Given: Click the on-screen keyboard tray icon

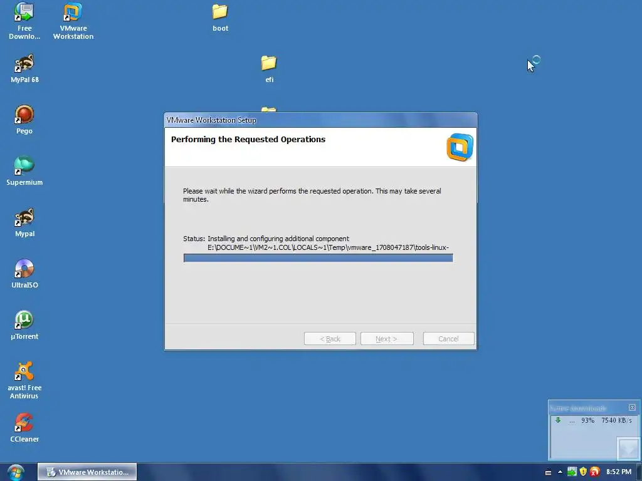Looking at the screenshot, I should [548, 472].
